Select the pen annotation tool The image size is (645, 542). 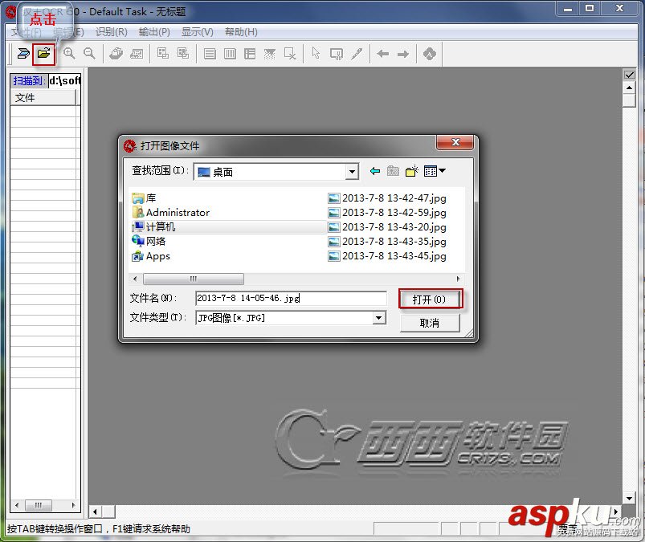point(357,53)
